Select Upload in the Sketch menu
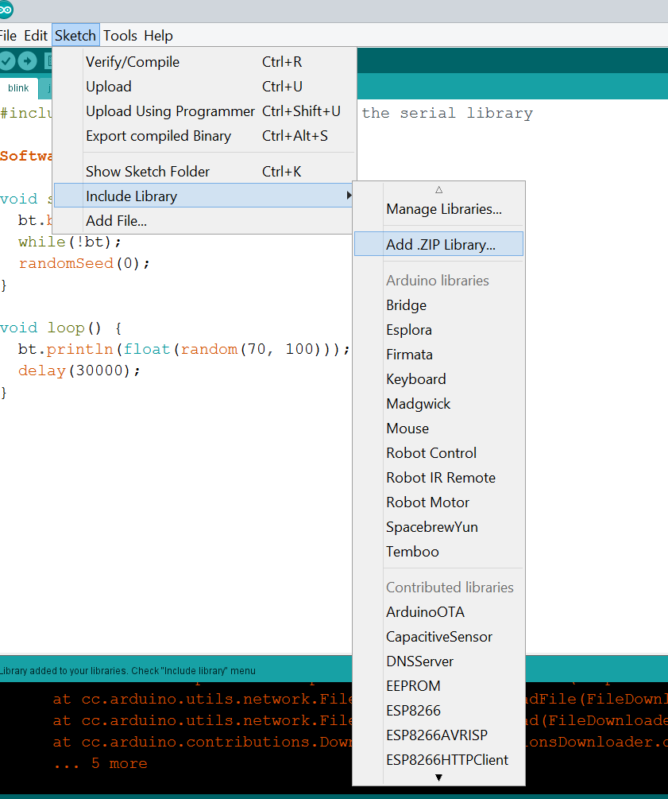This screenshot has width=668, height=799. pyautogui.click(x=205, y=87)
